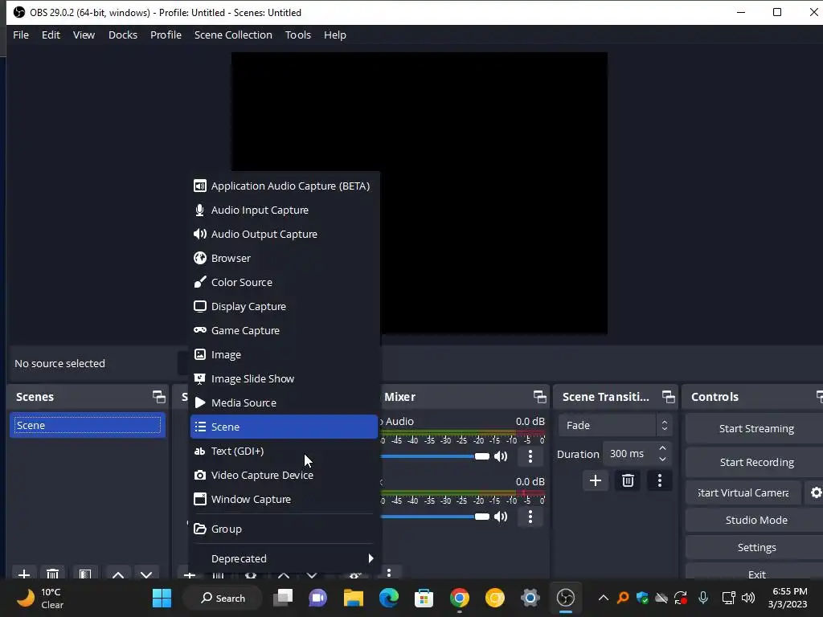
Task: Show hidden system tray icons
Action: [x=604, y=598]
